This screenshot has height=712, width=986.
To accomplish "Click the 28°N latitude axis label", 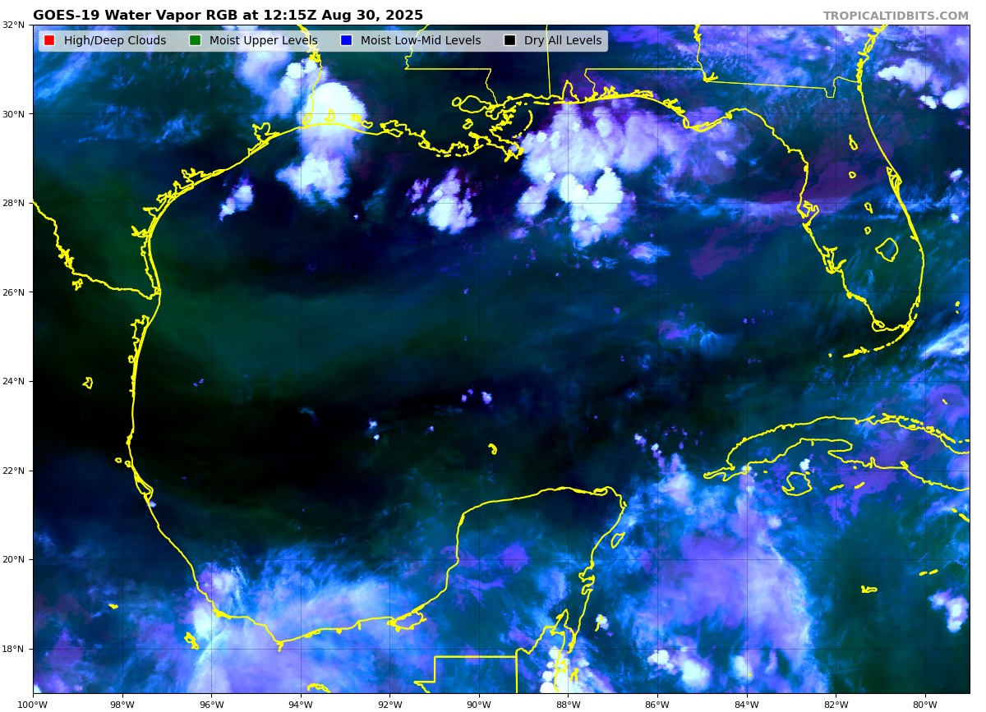I will tap(16, 203).
